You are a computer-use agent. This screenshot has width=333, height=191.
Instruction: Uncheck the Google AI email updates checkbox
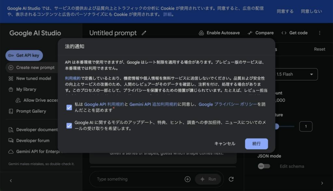pos(69,125)
